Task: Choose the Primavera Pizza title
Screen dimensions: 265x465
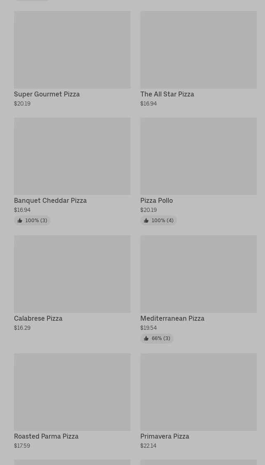Action: tap(165, 436)
